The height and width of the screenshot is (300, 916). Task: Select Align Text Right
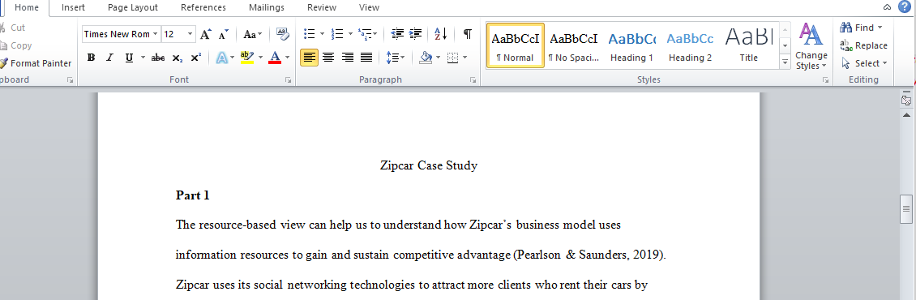click(347, 58)
